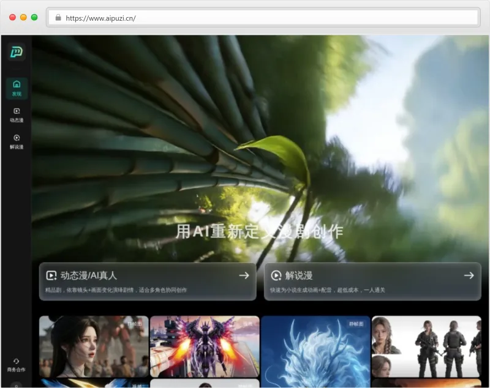Open the purple mecha robot thumbnail
This screenshot has height=388, width=490.
click(205, 346)
